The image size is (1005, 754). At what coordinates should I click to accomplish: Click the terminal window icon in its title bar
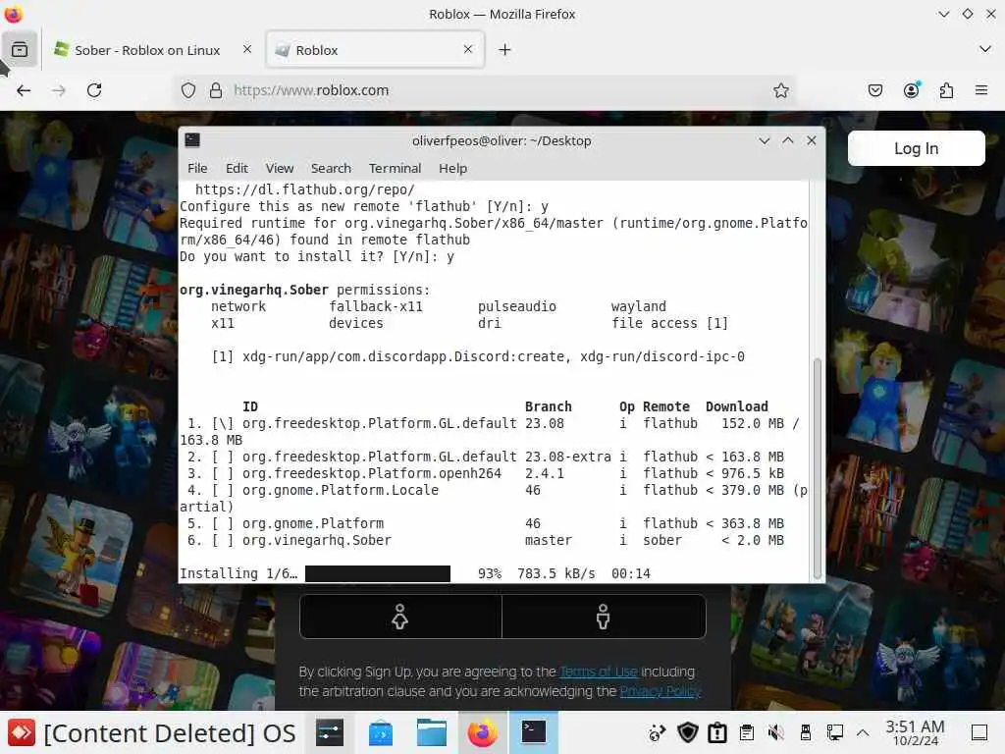[x=192, y=140]
